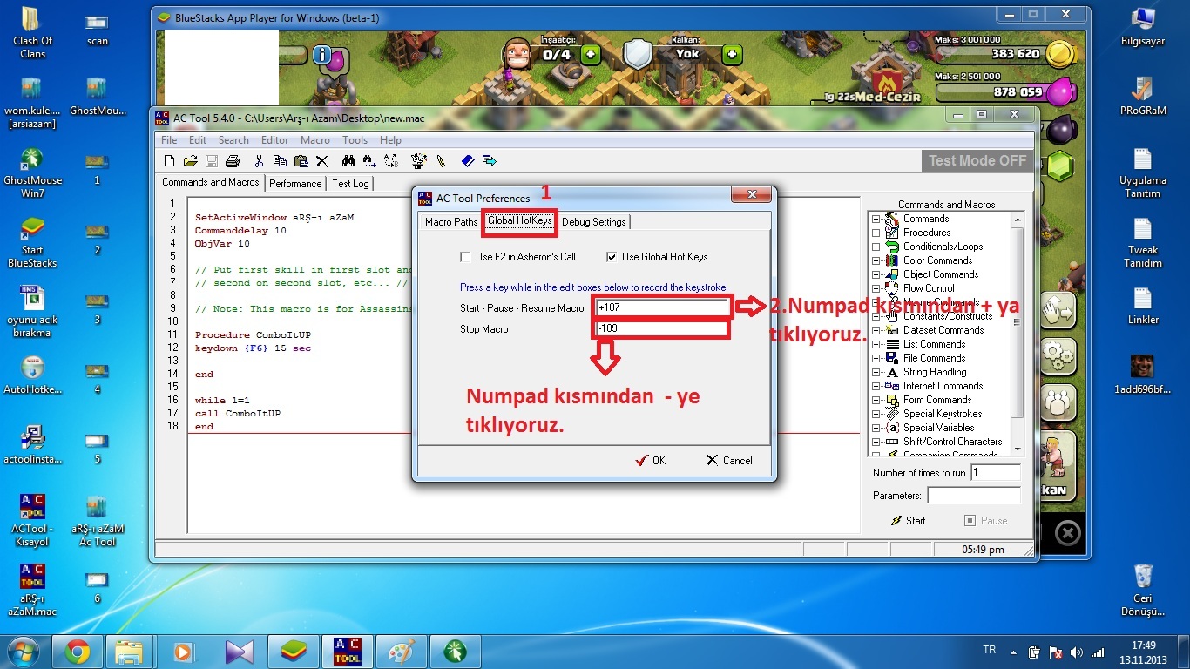Image resolution: width=1190 pixels, height=669 pixels.
Task: Click the Find Next binoculars-arrow icon
Action: [x=369, y=161]
